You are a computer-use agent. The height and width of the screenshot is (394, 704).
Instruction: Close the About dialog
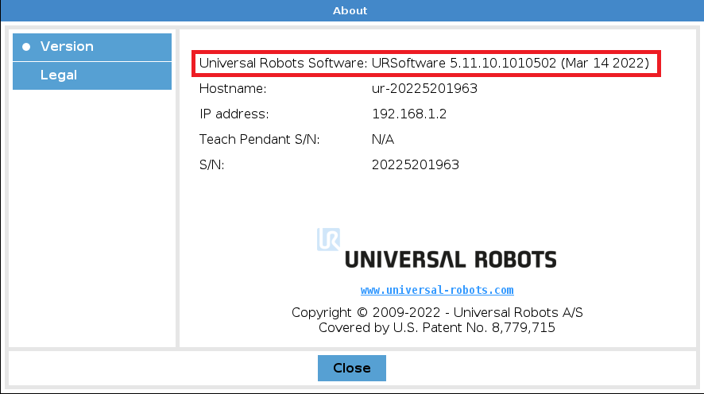point(351,368)
